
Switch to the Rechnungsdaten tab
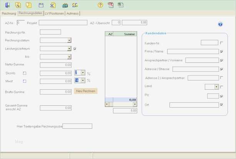coord(30,13)
